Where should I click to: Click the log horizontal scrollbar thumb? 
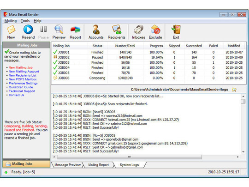(130, 157)
